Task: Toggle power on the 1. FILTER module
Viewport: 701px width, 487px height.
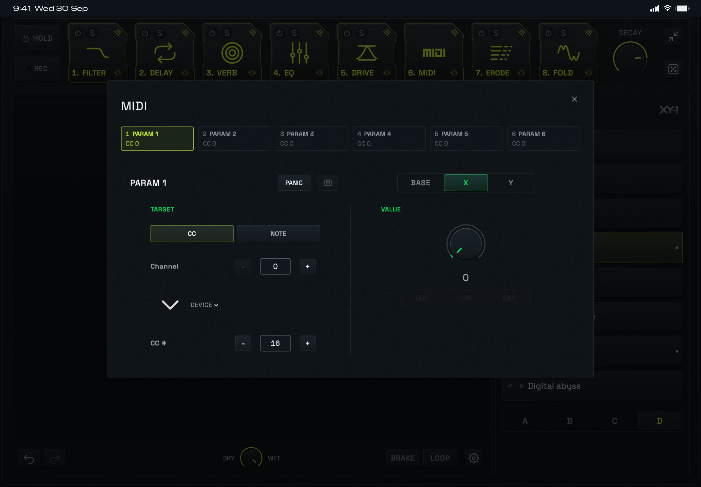Action: [78, 33]
